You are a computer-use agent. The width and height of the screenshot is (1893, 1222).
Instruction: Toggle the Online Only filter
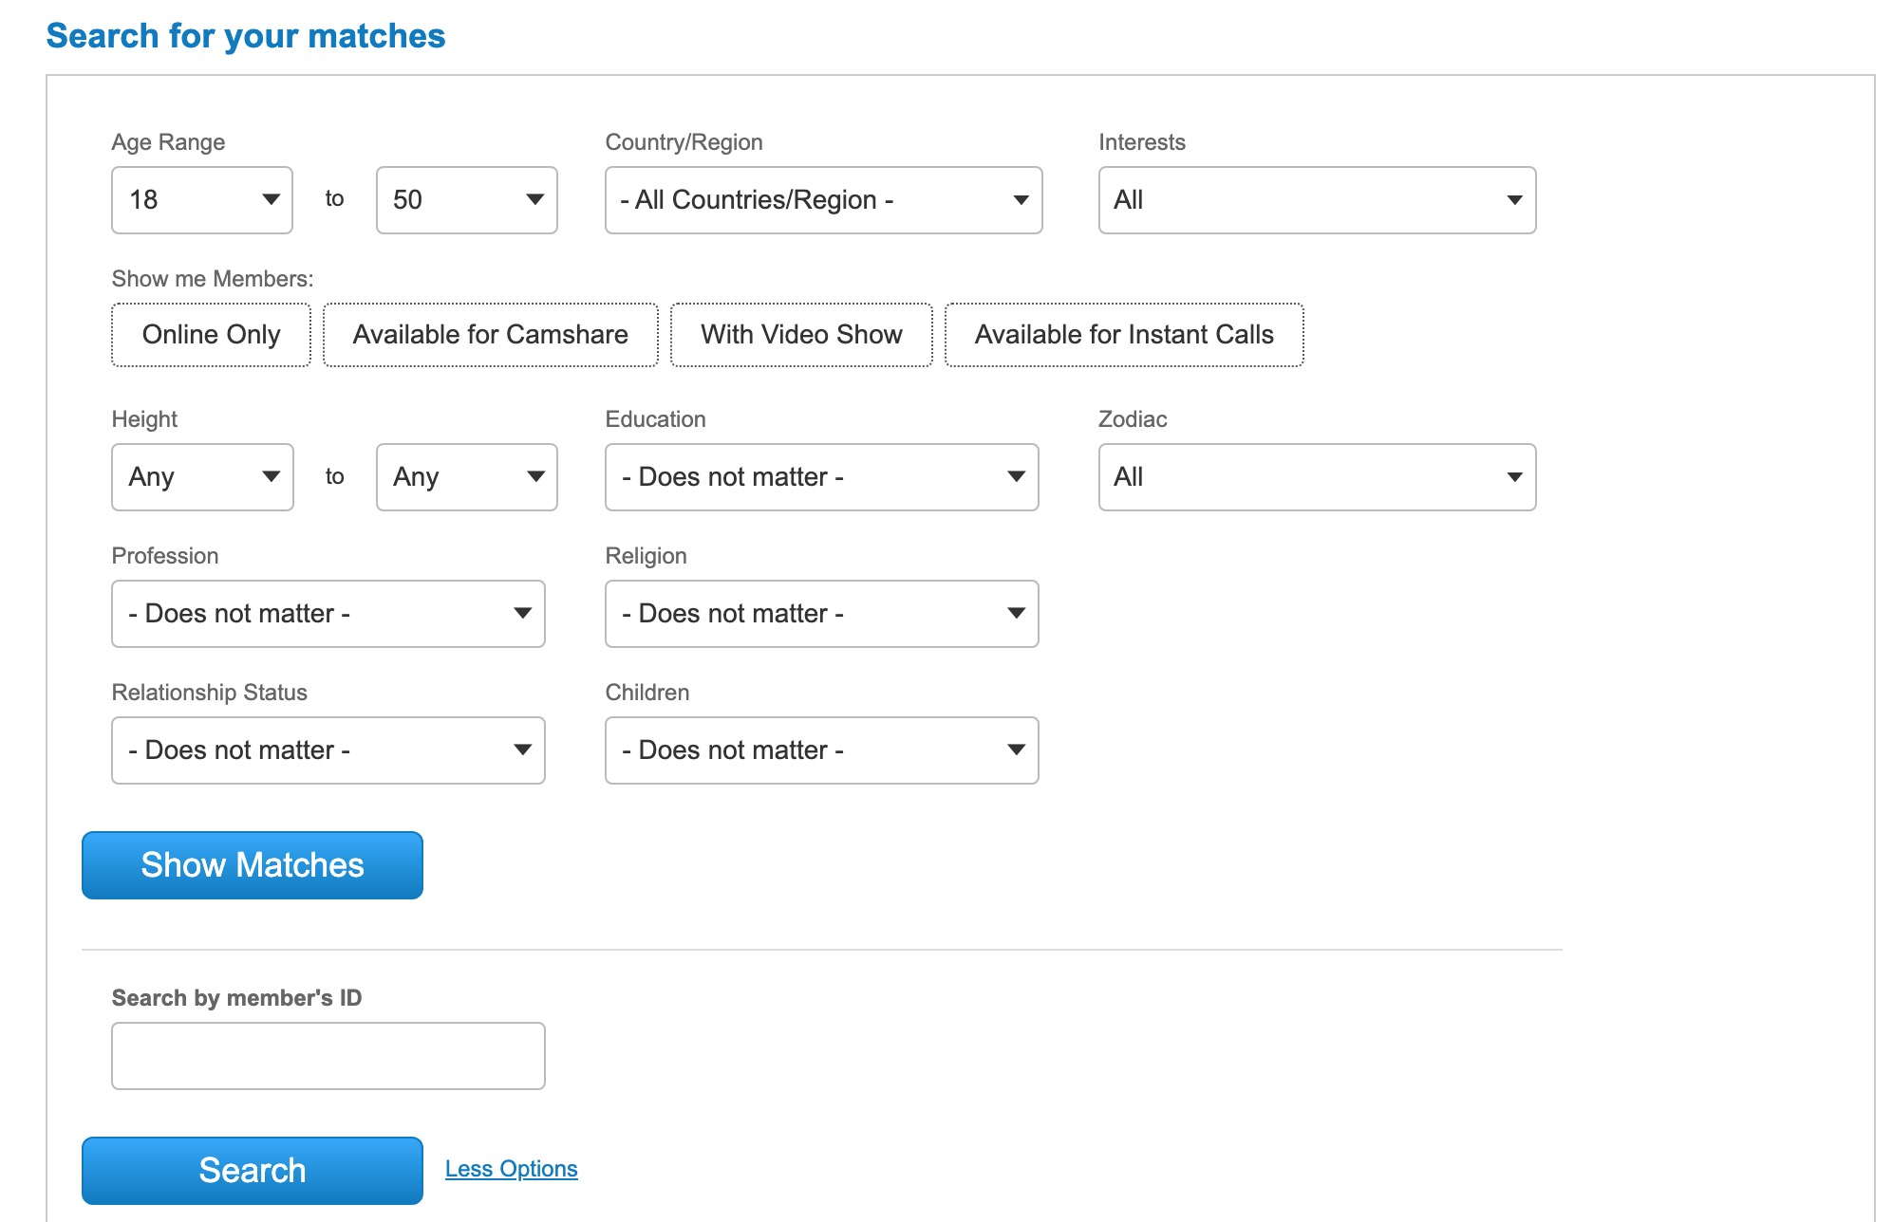pos(211,335)
